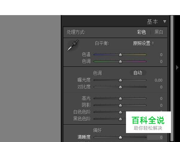Click the 高光 slider handle
180x142 pixels.
(120, 99)
